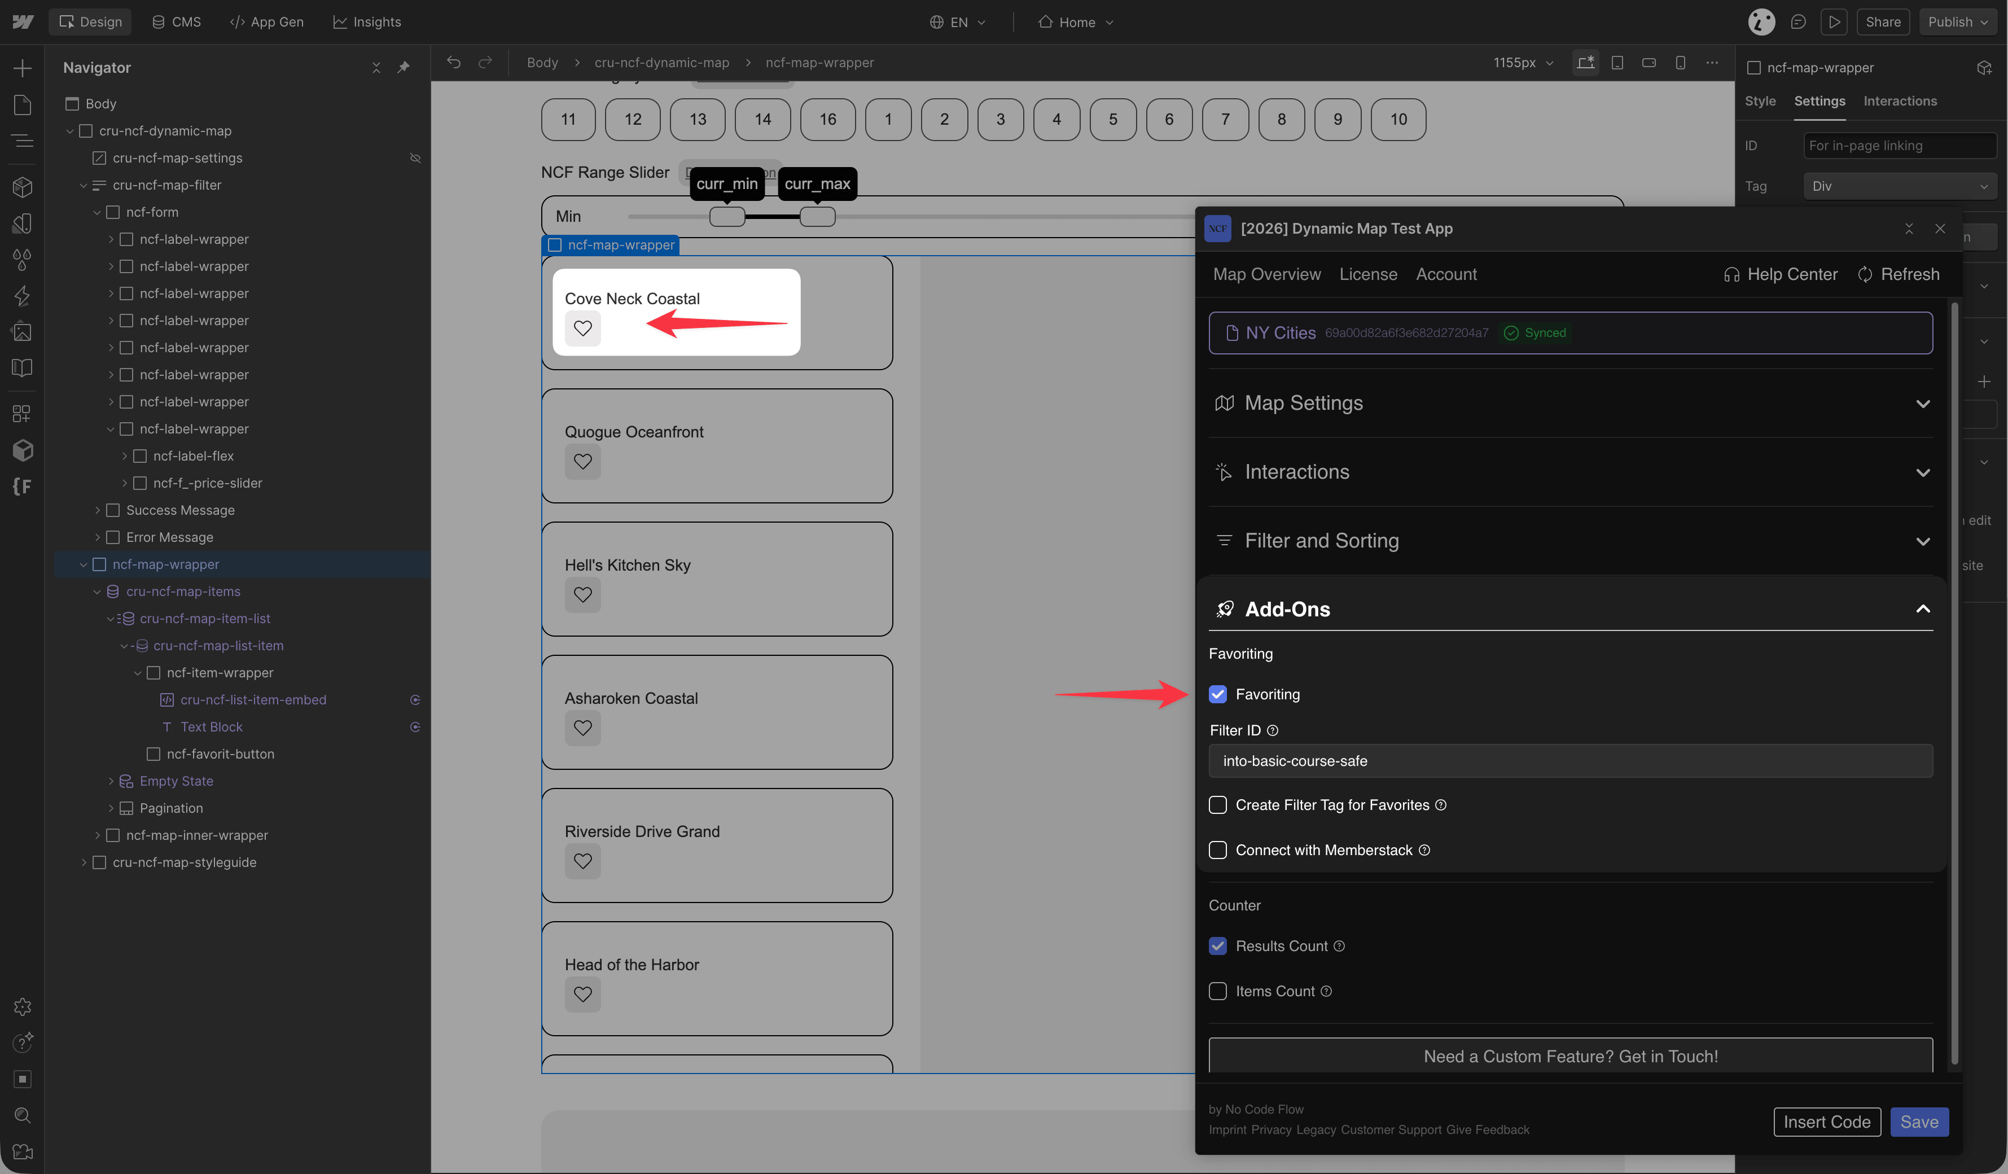The height and width of the screenshot is (1174, 2008).
Task: Click the redo arrow
Action: [485, 62]
